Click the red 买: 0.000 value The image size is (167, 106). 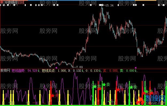coord(110,71)
